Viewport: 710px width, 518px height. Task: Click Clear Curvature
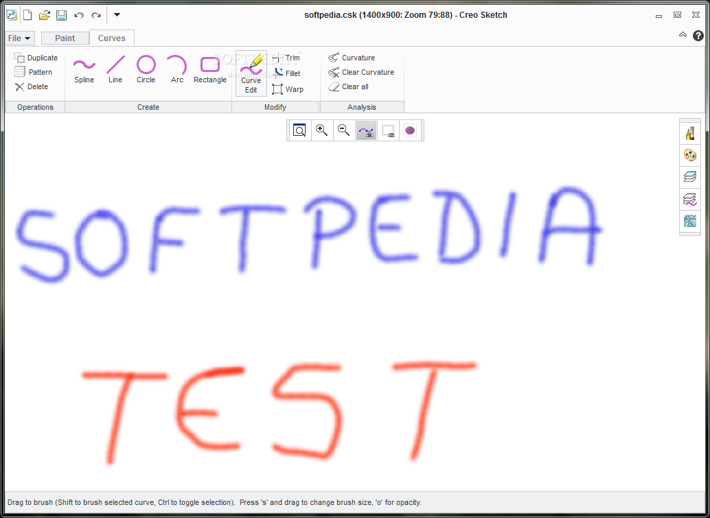361,72
